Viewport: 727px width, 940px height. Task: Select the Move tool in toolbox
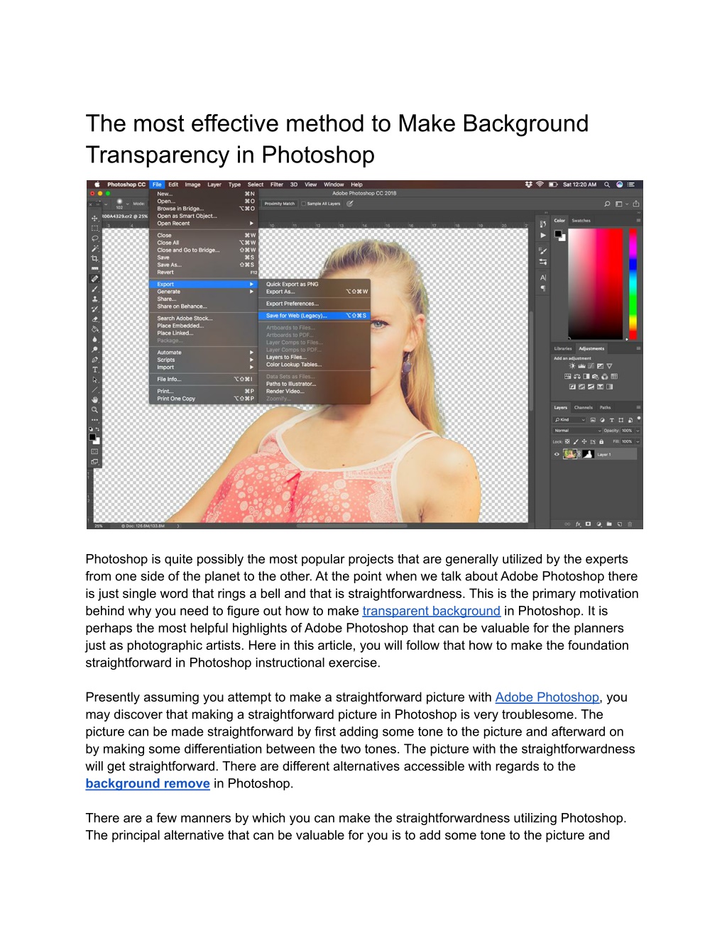tap(94, 219)
